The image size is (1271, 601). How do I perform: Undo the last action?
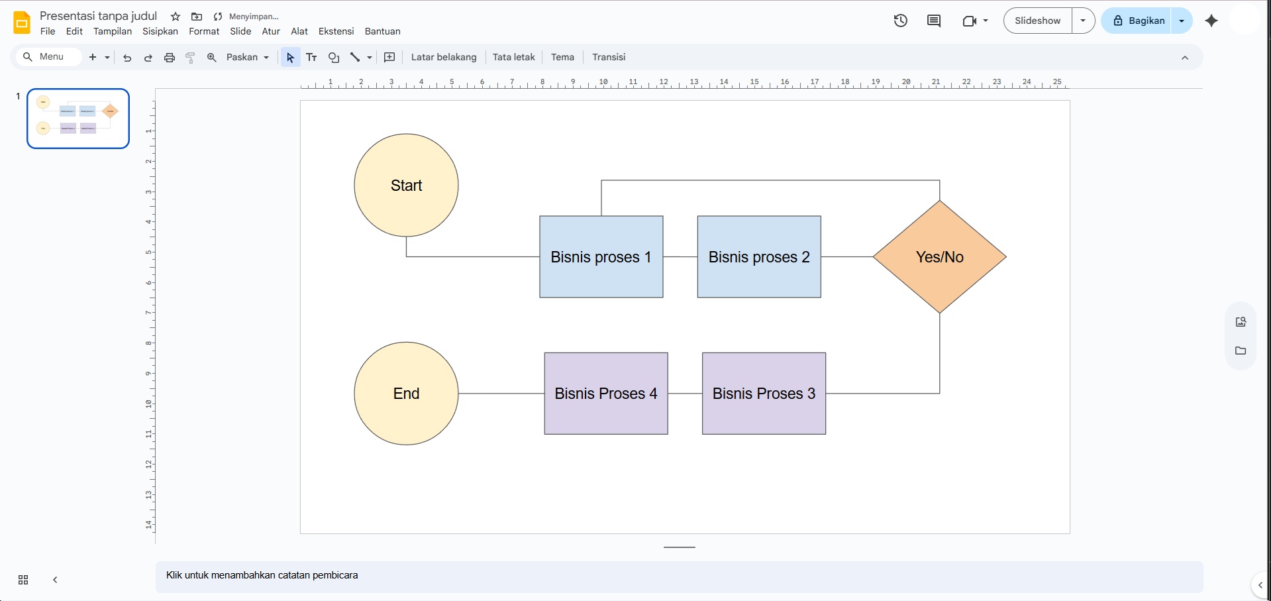click(127, 58)
